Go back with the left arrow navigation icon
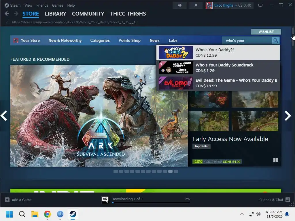 [7, 14]
